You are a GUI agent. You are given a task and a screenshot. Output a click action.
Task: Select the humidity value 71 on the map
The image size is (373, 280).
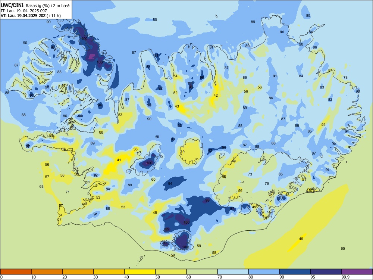click(x=68, y=192)
